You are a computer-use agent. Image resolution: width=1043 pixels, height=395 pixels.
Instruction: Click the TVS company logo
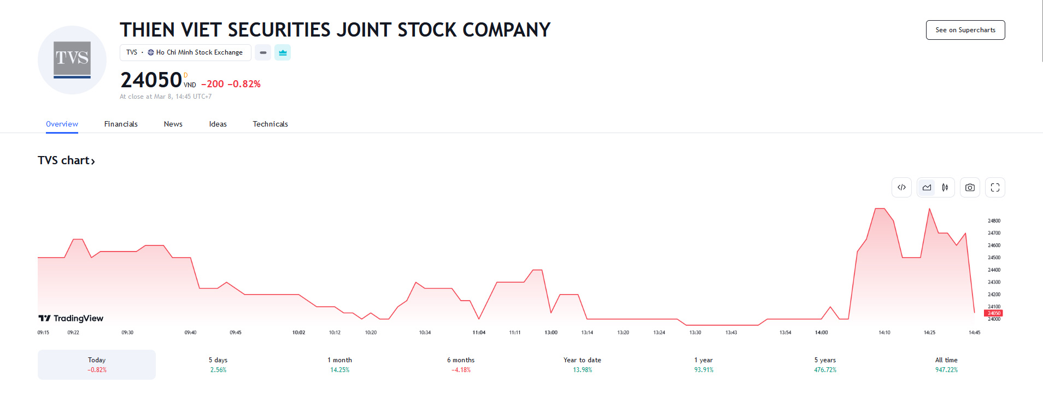(72, 60)
